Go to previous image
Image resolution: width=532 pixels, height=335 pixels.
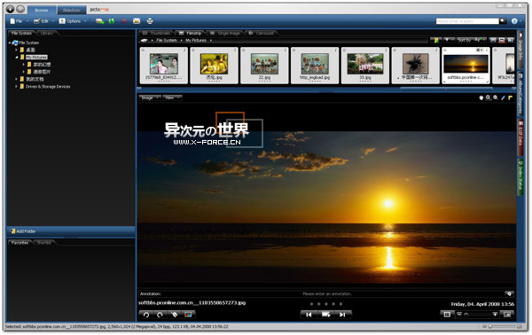coord(309,315)
